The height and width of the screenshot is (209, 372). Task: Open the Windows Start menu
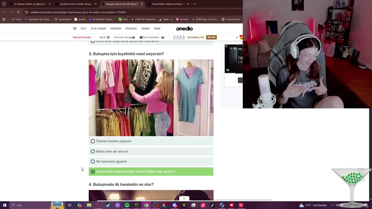pos(5,205)
